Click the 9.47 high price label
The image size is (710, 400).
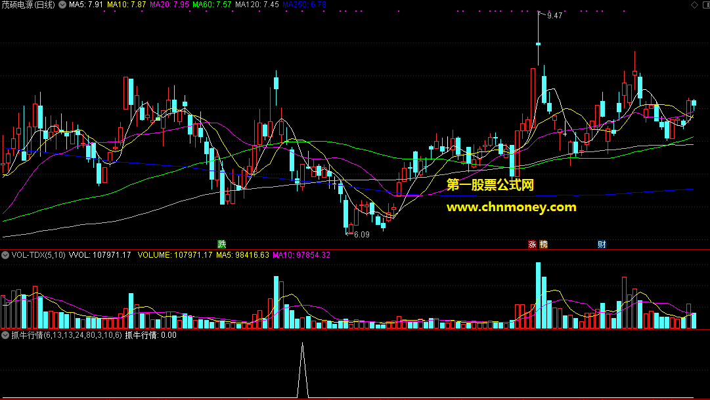(555, 16)
